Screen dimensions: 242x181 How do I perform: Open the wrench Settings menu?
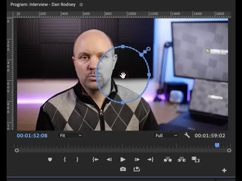187,135
